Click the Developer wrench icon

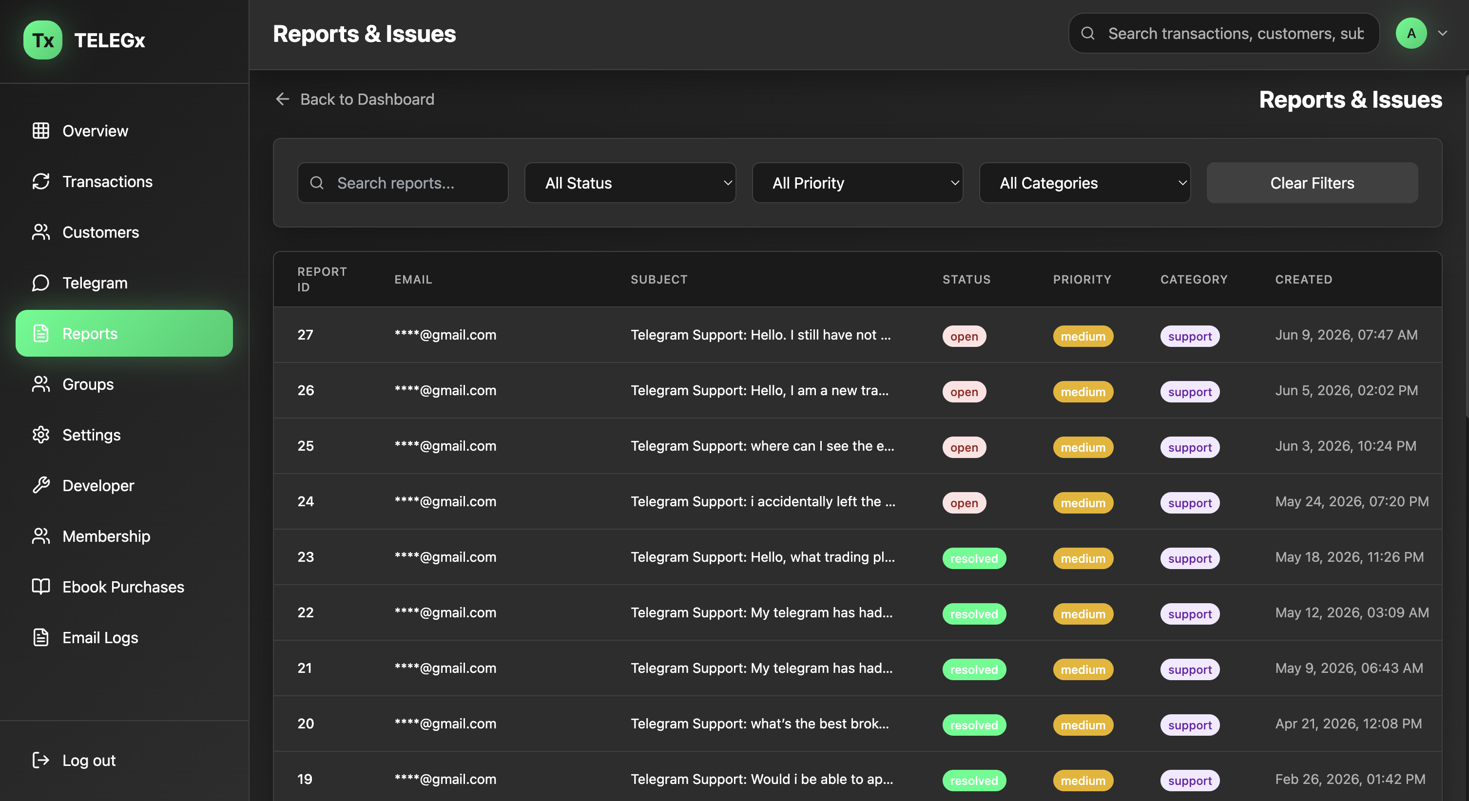pyautogui.click(x=40, y=485)
